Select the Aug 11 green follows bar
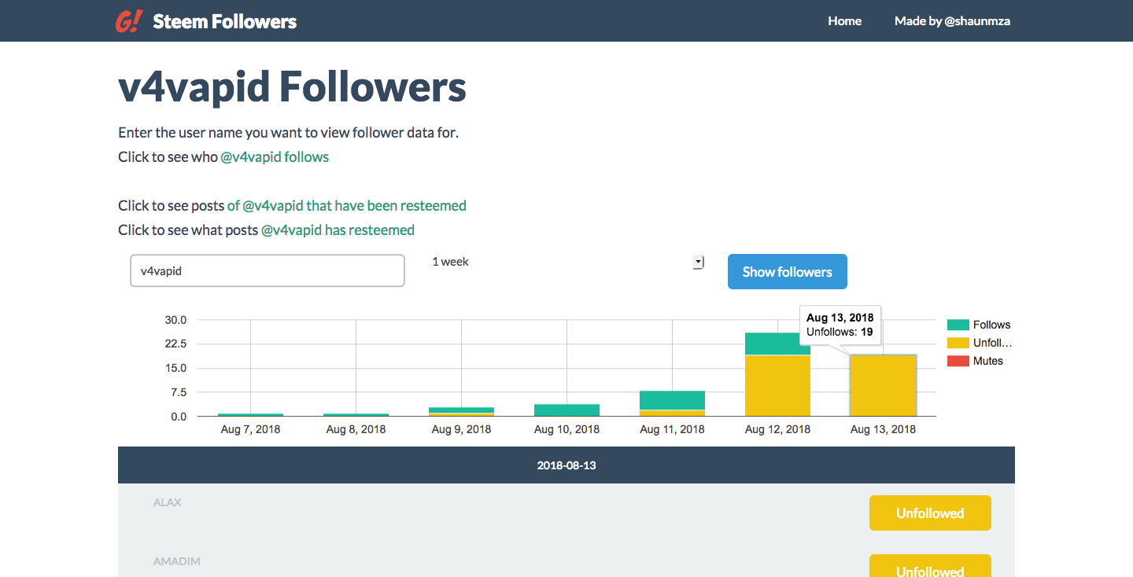Screen dimensions: 1133x577 (x=672, y=400)
